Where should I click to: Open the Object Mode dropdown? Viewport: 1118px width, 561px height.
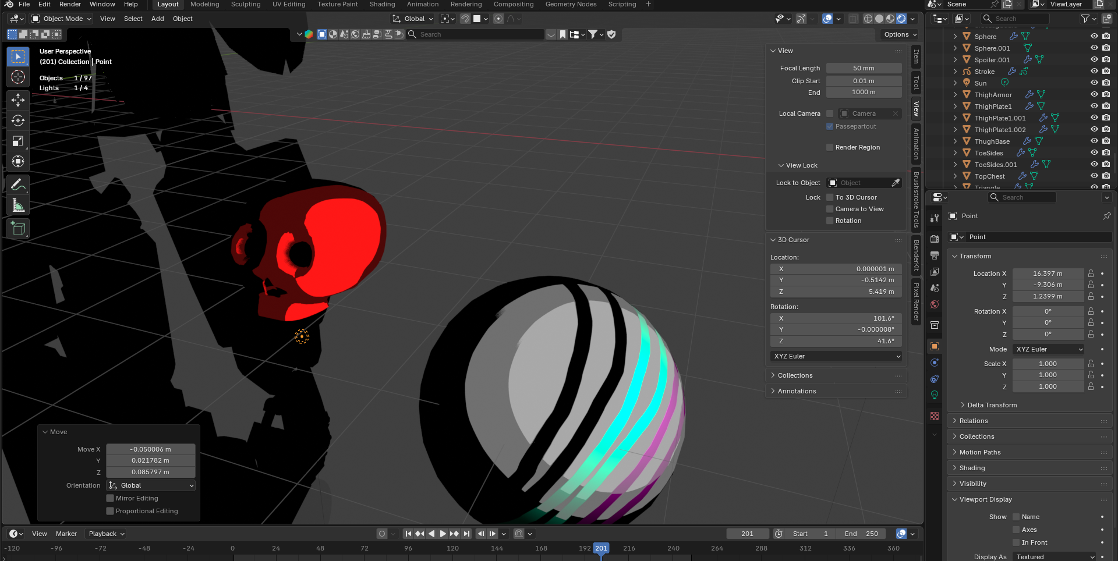point(62,19)
